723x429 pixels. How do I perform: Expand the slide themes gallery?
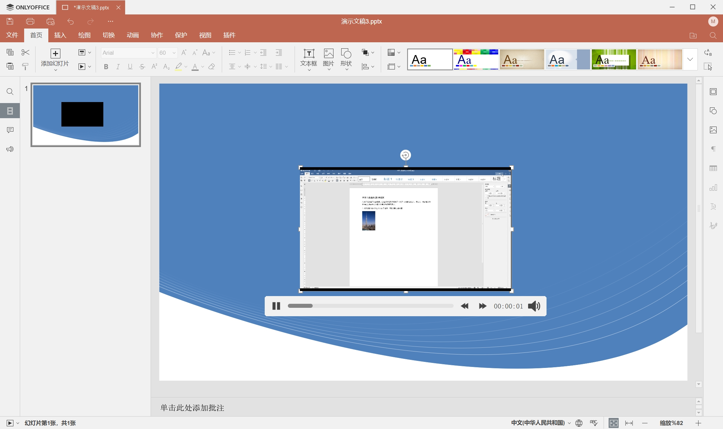point(690,59)
